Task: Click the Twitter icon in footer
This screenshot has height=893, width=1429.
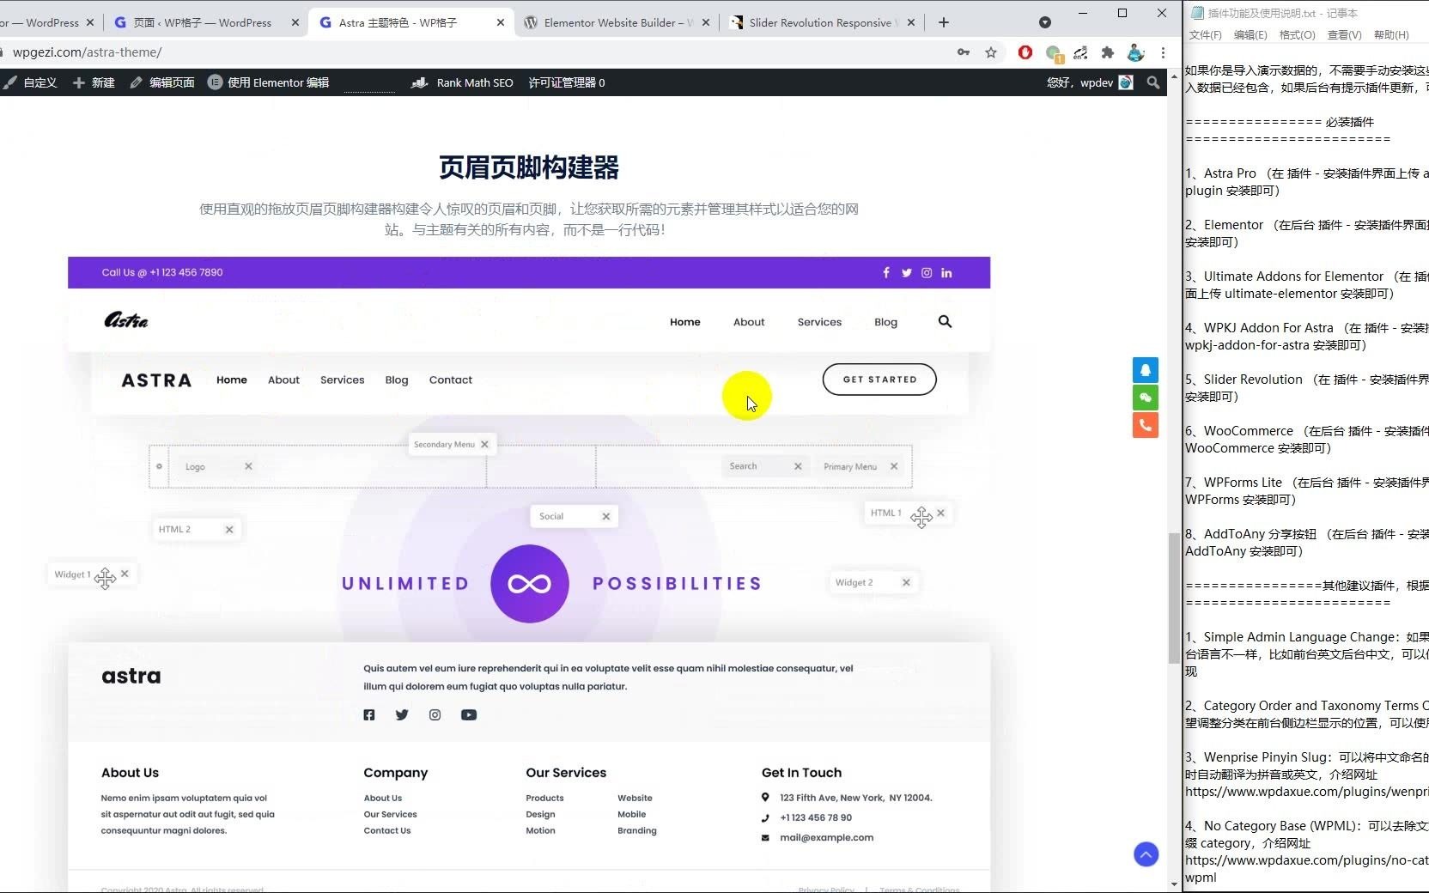Action: tap(402, 714)
